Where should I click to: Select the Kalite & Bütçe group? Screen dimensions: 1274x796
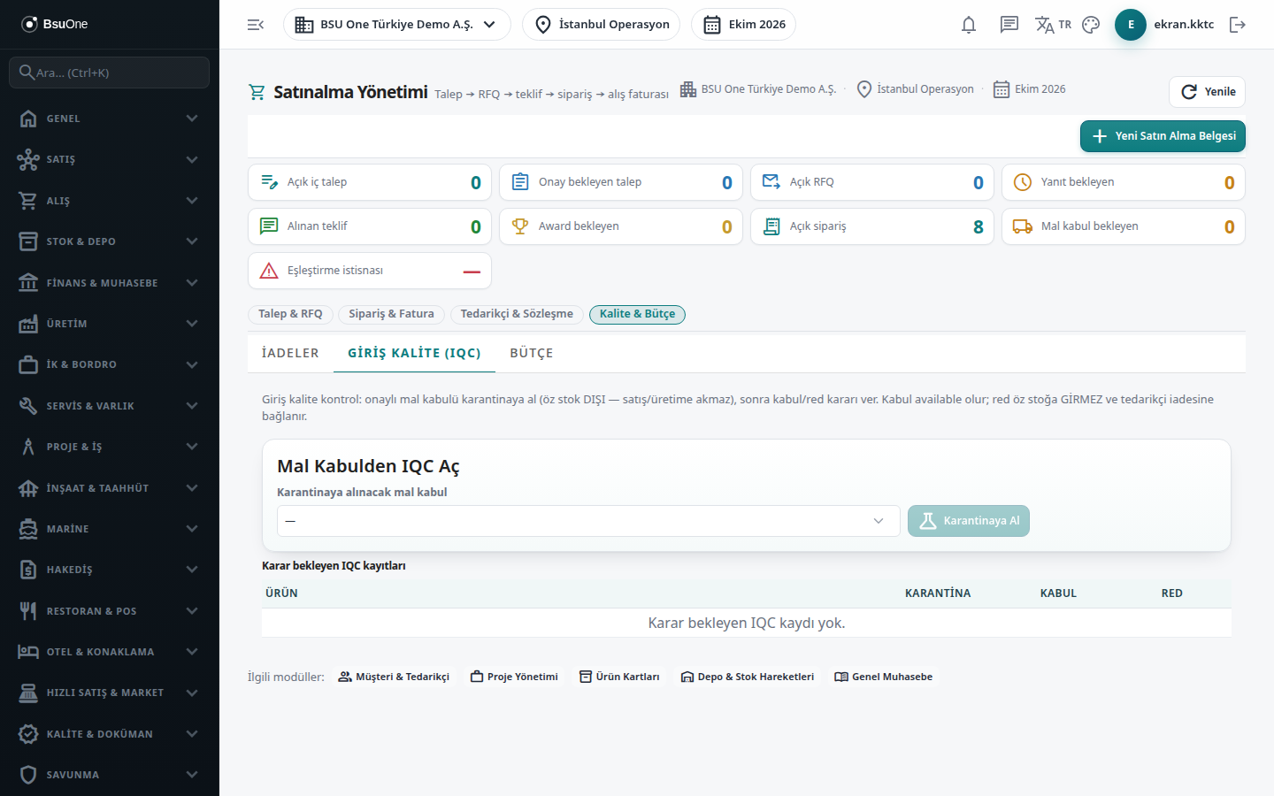tap(637, 314)
